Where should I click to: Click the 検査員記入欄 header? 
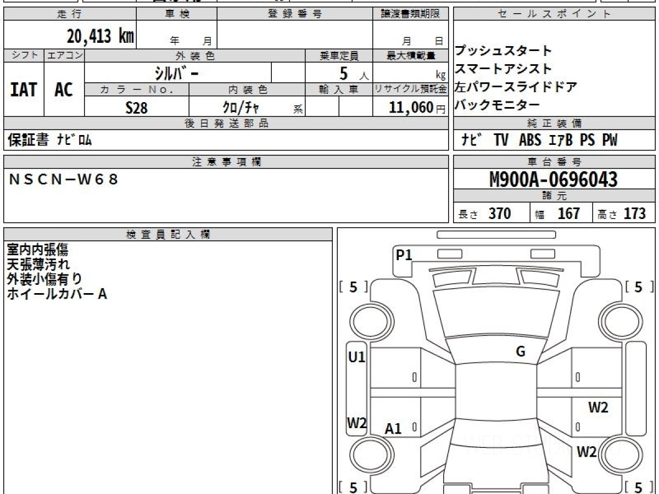point(168,234)
